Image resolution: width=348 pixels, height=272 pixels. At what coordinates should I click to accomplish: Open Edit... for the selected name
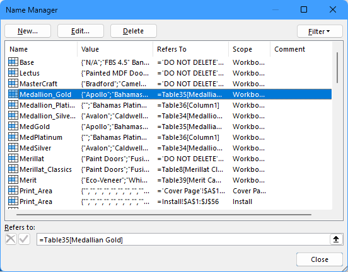[80, 31]
